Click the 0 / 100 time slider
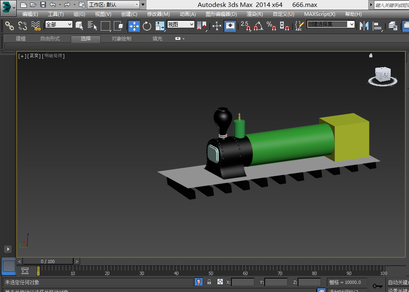Image resolution: width=409 pixels, height=292 pixels. click(x=48, y=261)
